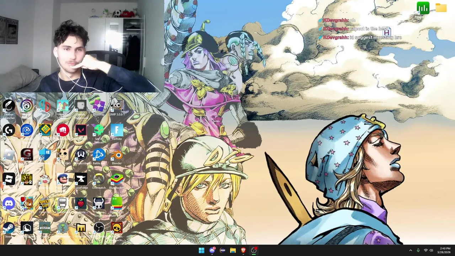The image size is (455, 256).
Task: Switch to OBS Studio in taskbar
Action: pos(254,250)
